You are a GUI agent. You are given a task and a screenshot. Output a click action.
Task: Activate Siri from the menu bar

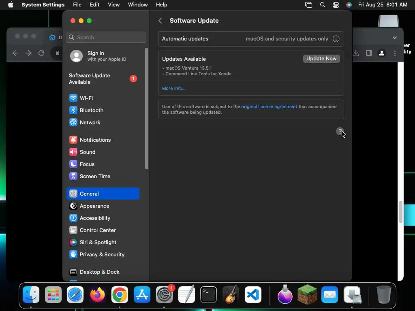pyautogui.click(x=349, y=5)
